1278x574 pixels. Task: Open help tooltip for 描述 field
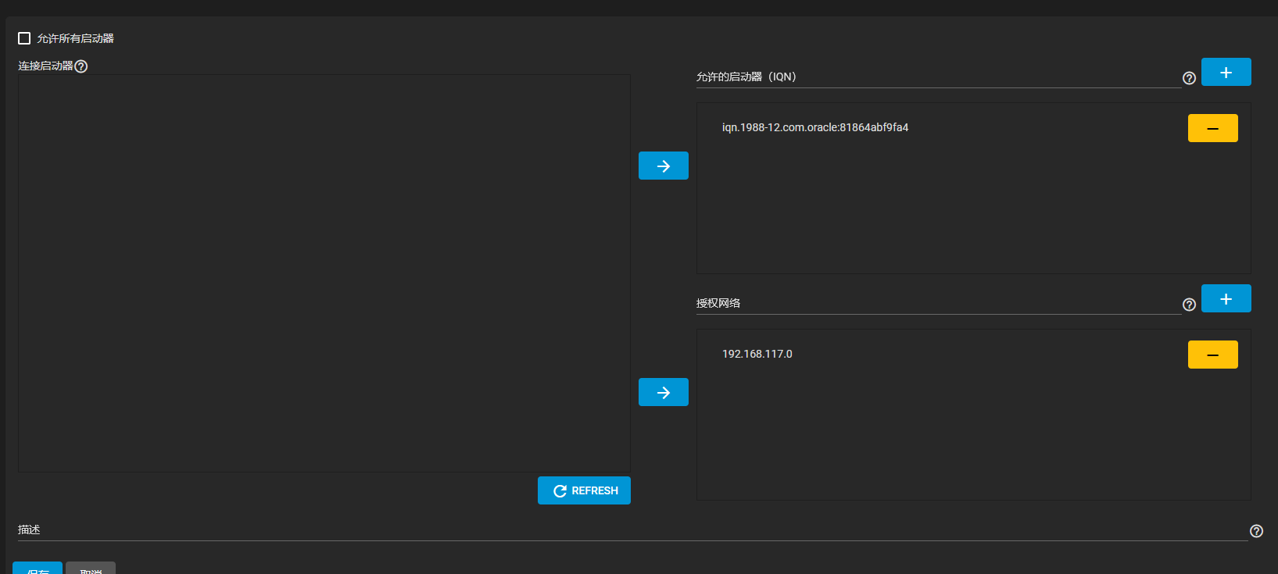point(1256,531)
